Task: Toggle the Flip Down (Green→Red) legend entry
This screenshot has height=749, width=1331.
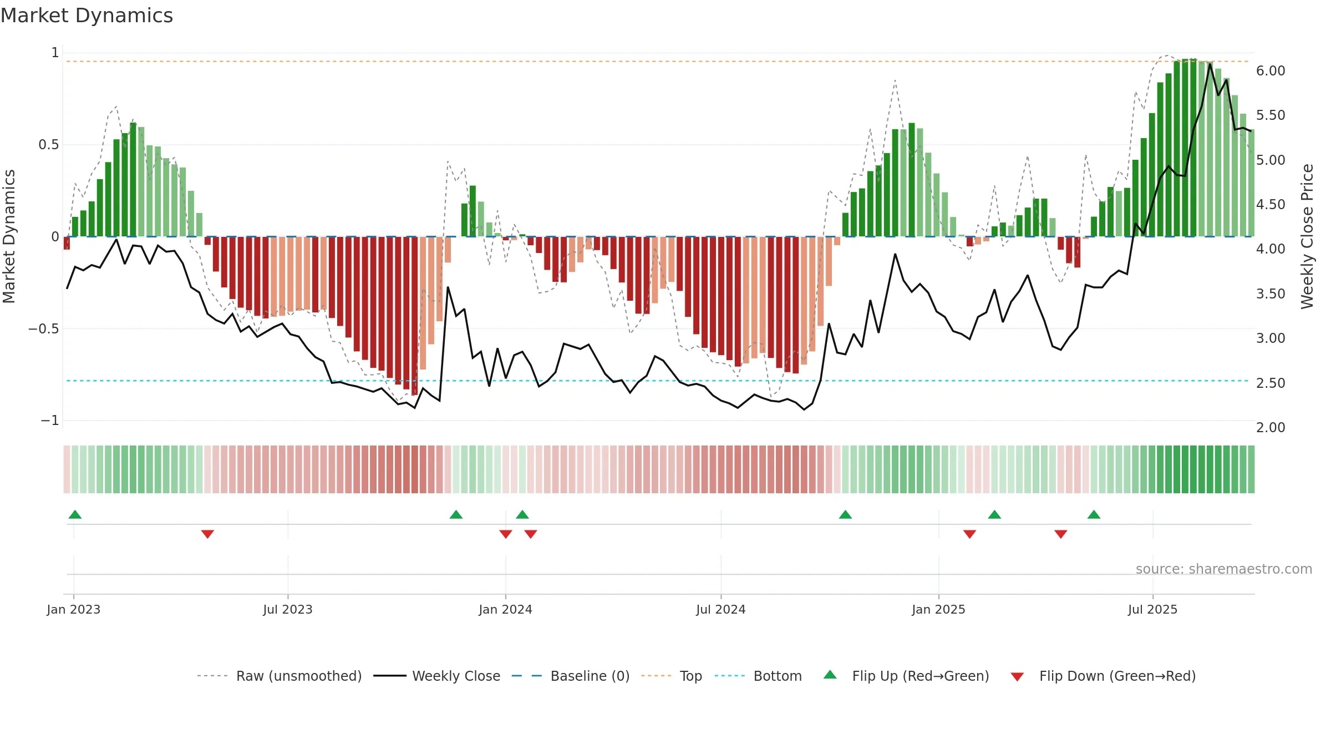Action: pyautogui.click(x=1103, y=676)
